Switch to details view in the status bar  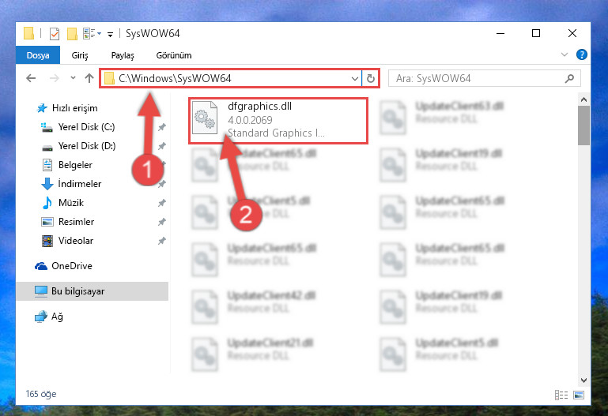561,395
